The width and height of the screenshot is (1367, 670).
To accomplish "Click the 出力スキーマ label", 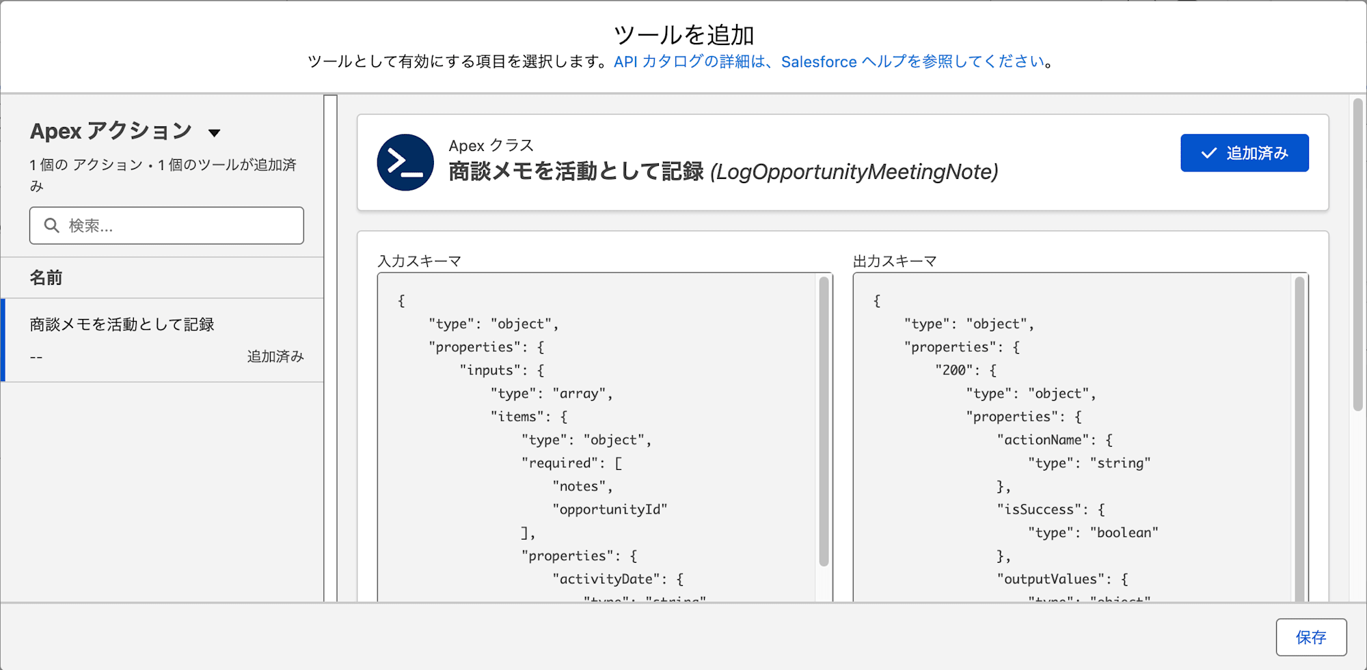I will point(895,261).
